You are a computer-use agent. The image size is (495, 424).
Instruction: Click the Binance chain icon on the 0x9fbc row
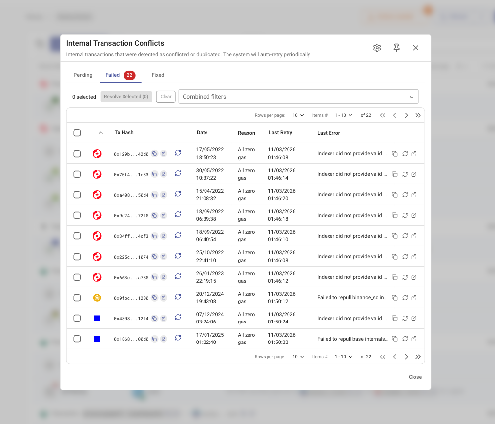97,297
